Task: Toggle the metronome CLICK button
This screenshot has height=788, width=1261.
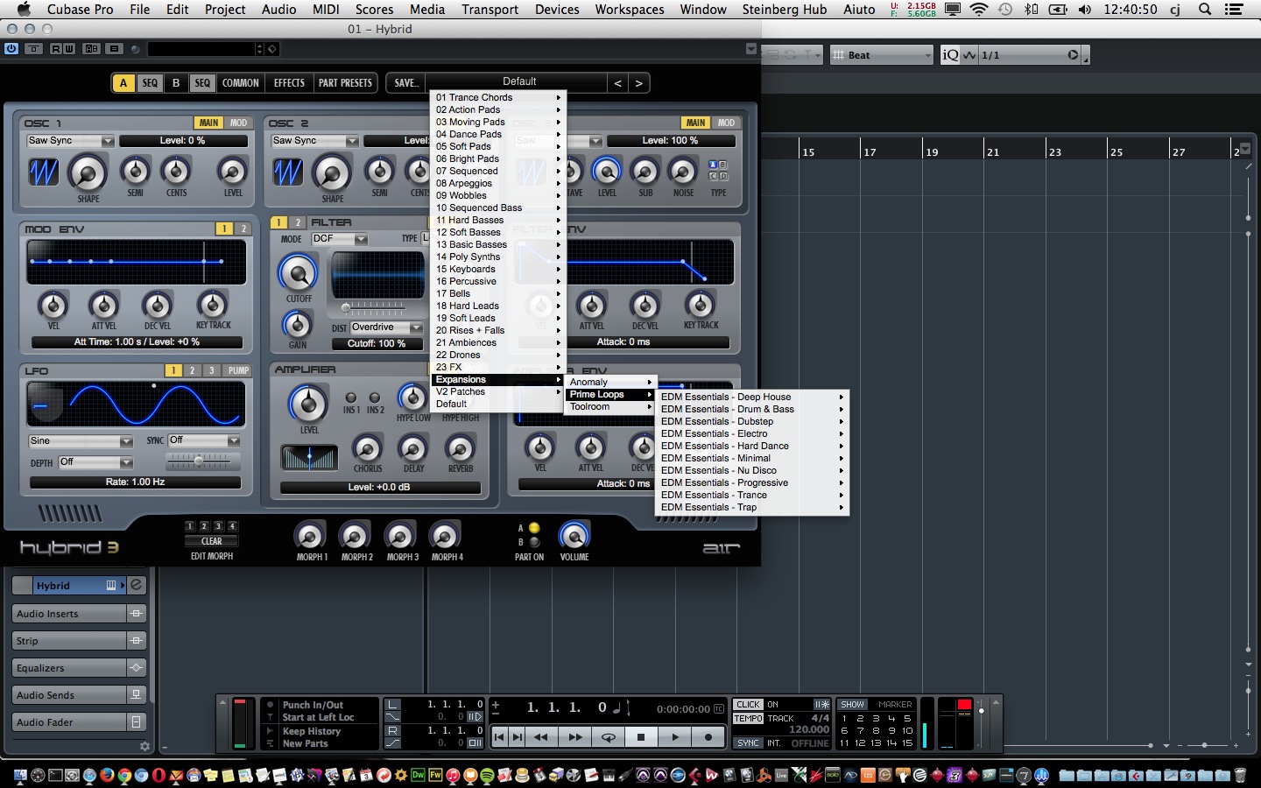Action: coord(748,705)
